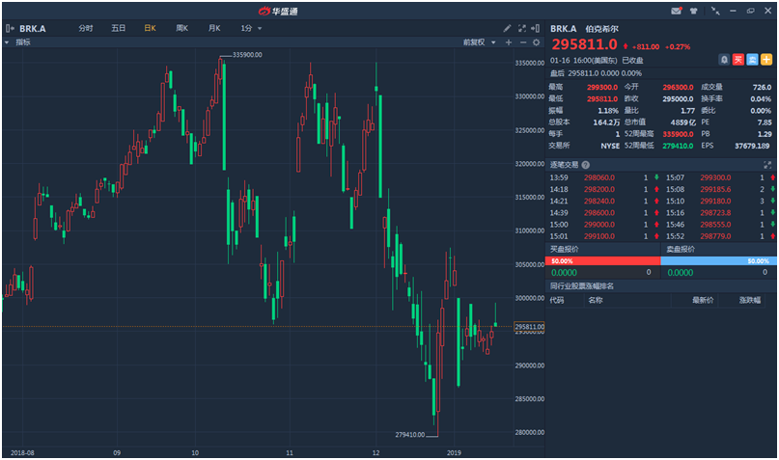
Task: Sort industry list by 名称 column
Action: pyautogui.click(x=596, y=300)
